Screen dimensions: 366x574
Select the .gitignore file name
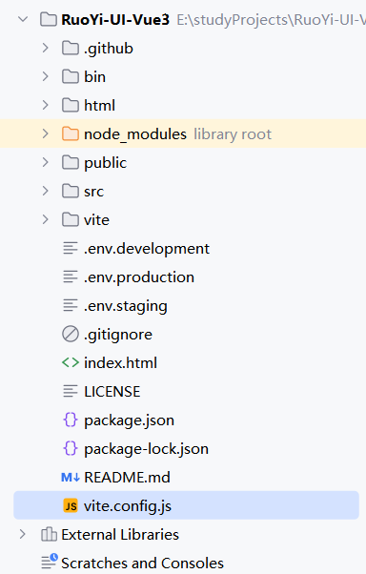pyautogui.click(x=118, y=335)
